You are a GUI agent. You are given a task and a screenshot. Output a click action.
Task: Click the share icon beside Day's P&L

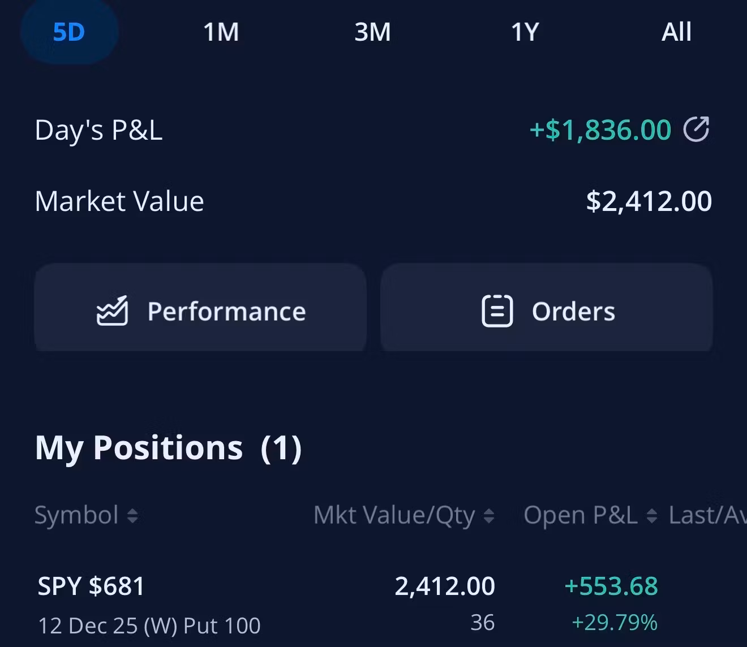[696, 129]
